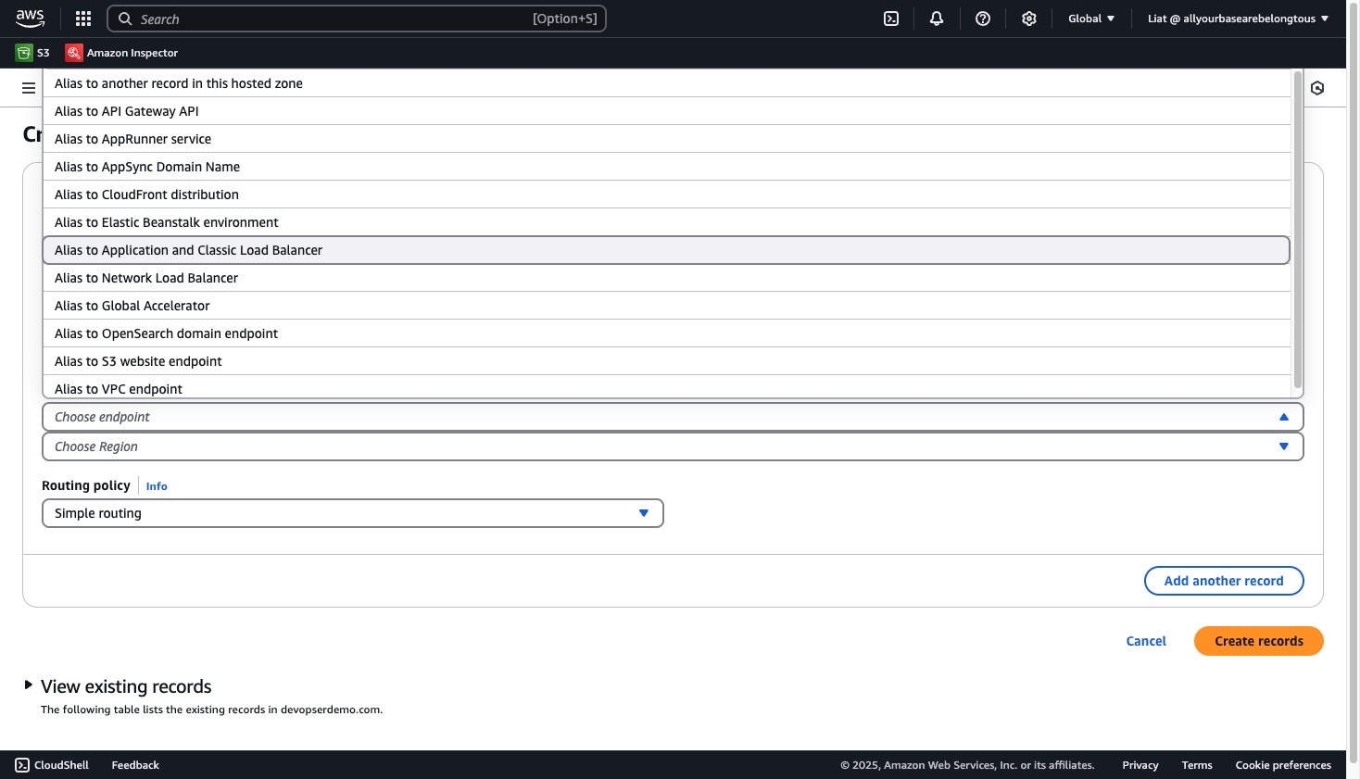Open S3 favorite shortcut
Viewport: 1360px width, 779px height.
(32, 53)
